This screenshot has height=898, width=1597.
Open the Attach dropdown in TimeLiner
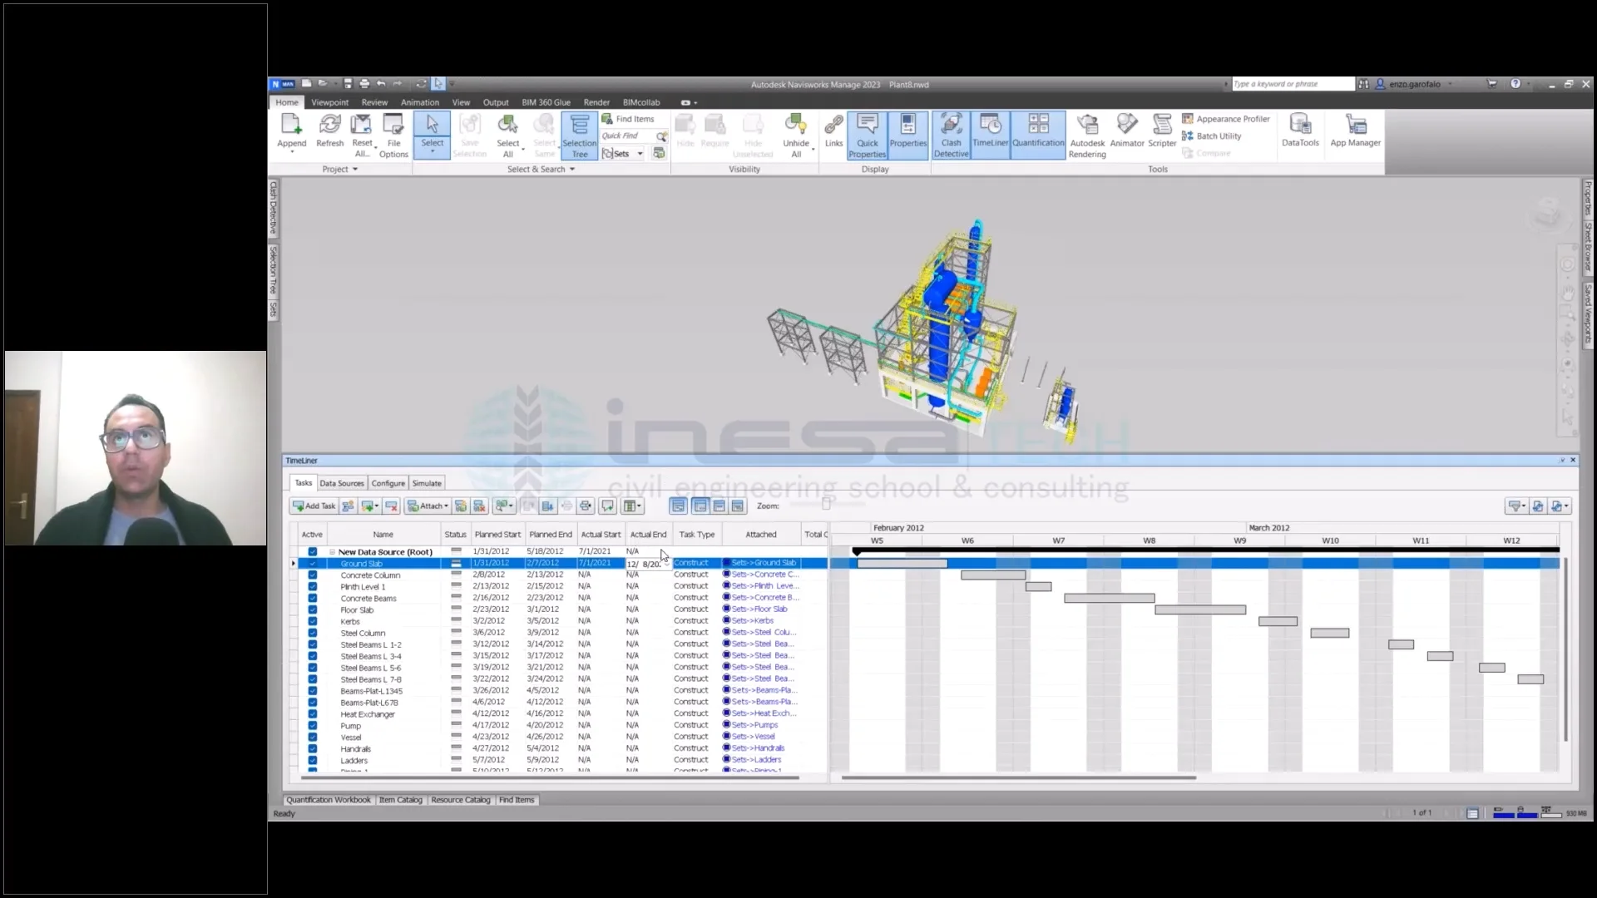click(428, 506)
